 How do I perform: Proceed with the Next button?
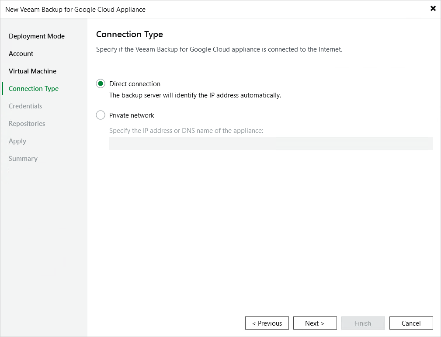(x=315, y=323)
